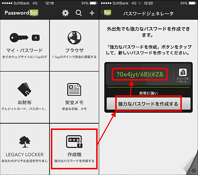Tap 外出先でも強力なパスワードを作成できます text
198x175 pixels.
(148, 32)
